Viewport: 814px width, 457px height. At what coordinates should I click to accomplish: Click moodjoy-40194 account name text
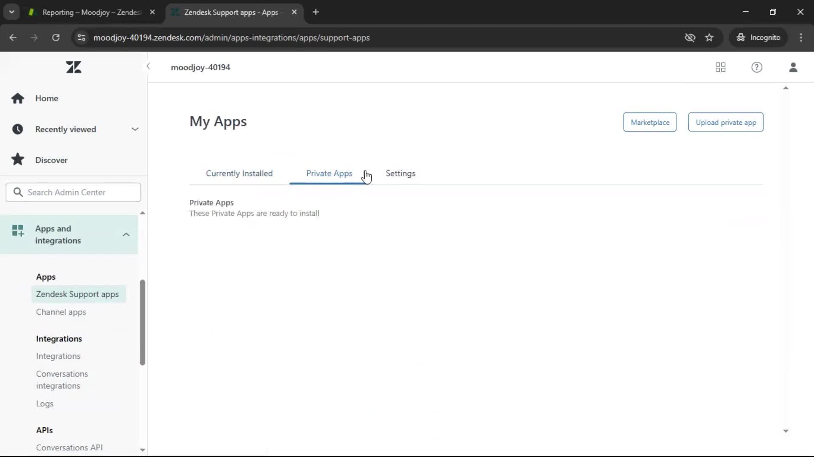(201, 67)
